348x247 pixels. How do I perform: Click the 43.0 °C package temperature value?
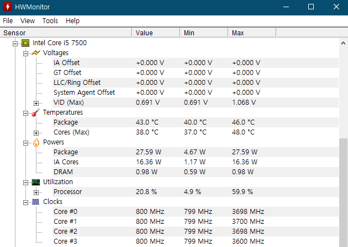147,122
